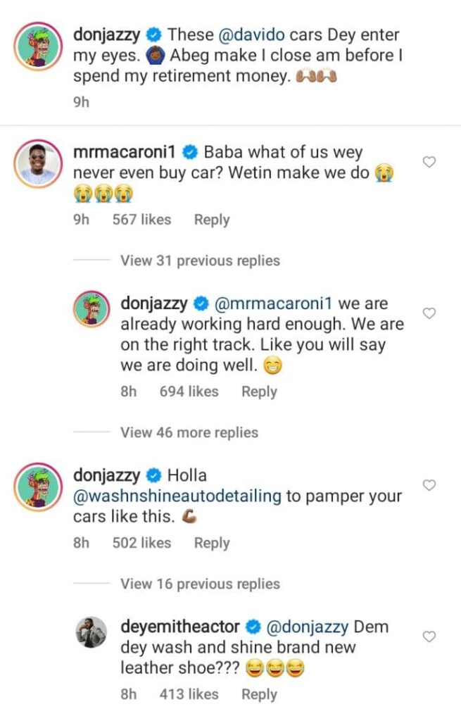This screenshot has height=721, width=461.
Task: Reply to donjazzy's 694-likes comment
Action: pos(259,391)
